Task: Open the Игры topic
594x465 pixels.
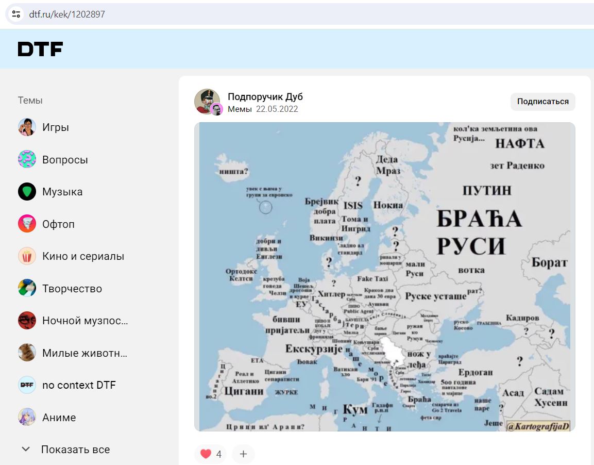Action: click(x=56, y=127)
